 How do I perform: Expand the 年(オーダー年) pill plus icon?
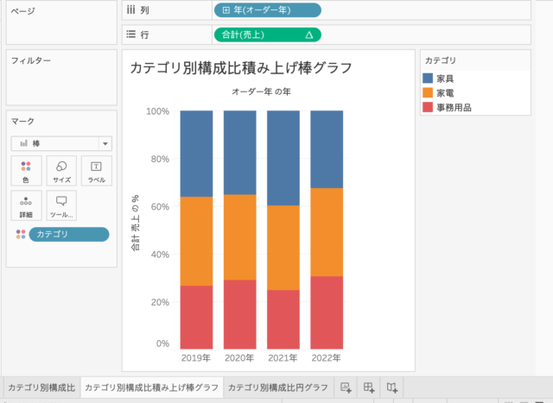coord(226,10)
